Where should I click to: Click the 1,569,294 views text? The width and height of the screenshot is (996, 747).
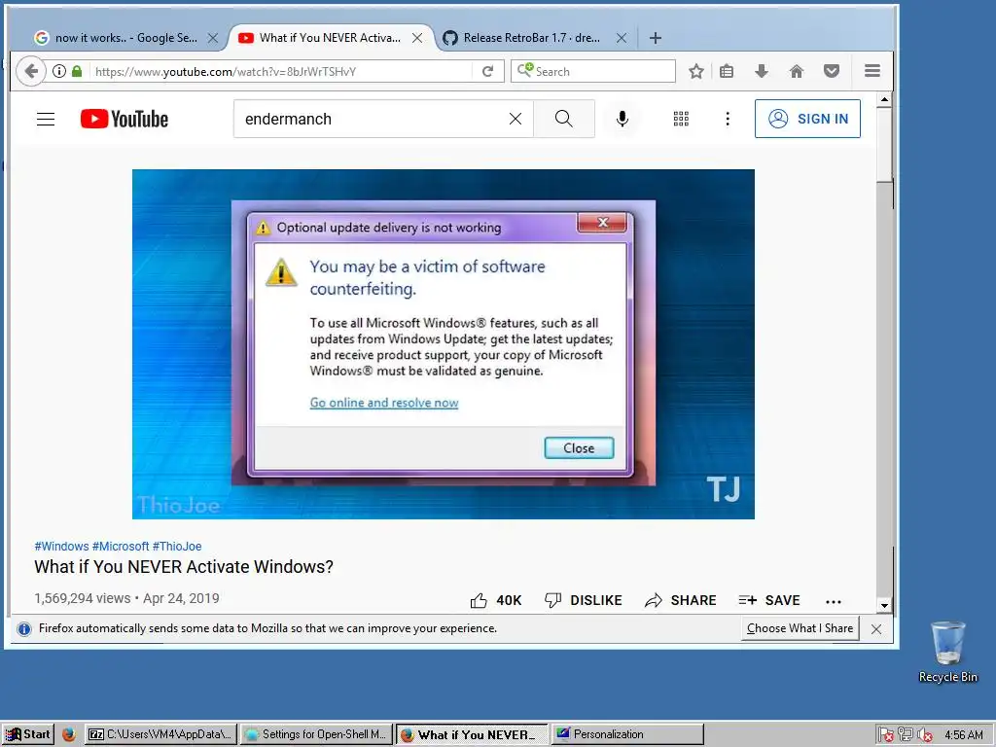83,598
